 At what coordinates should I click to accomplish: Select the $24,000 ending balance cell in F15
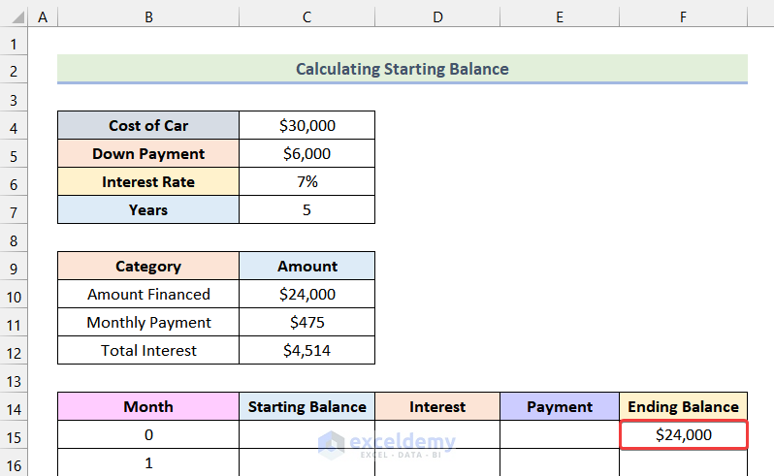683,434
